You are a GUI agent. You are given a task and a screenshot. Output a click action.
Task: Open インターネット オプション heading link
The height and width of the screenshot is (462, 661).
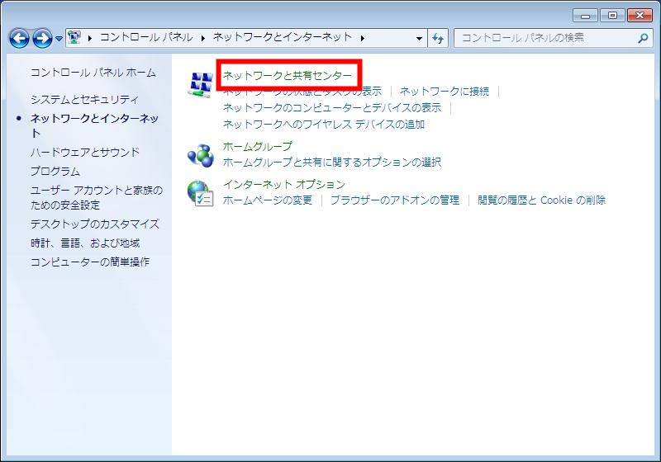[284, 184]
